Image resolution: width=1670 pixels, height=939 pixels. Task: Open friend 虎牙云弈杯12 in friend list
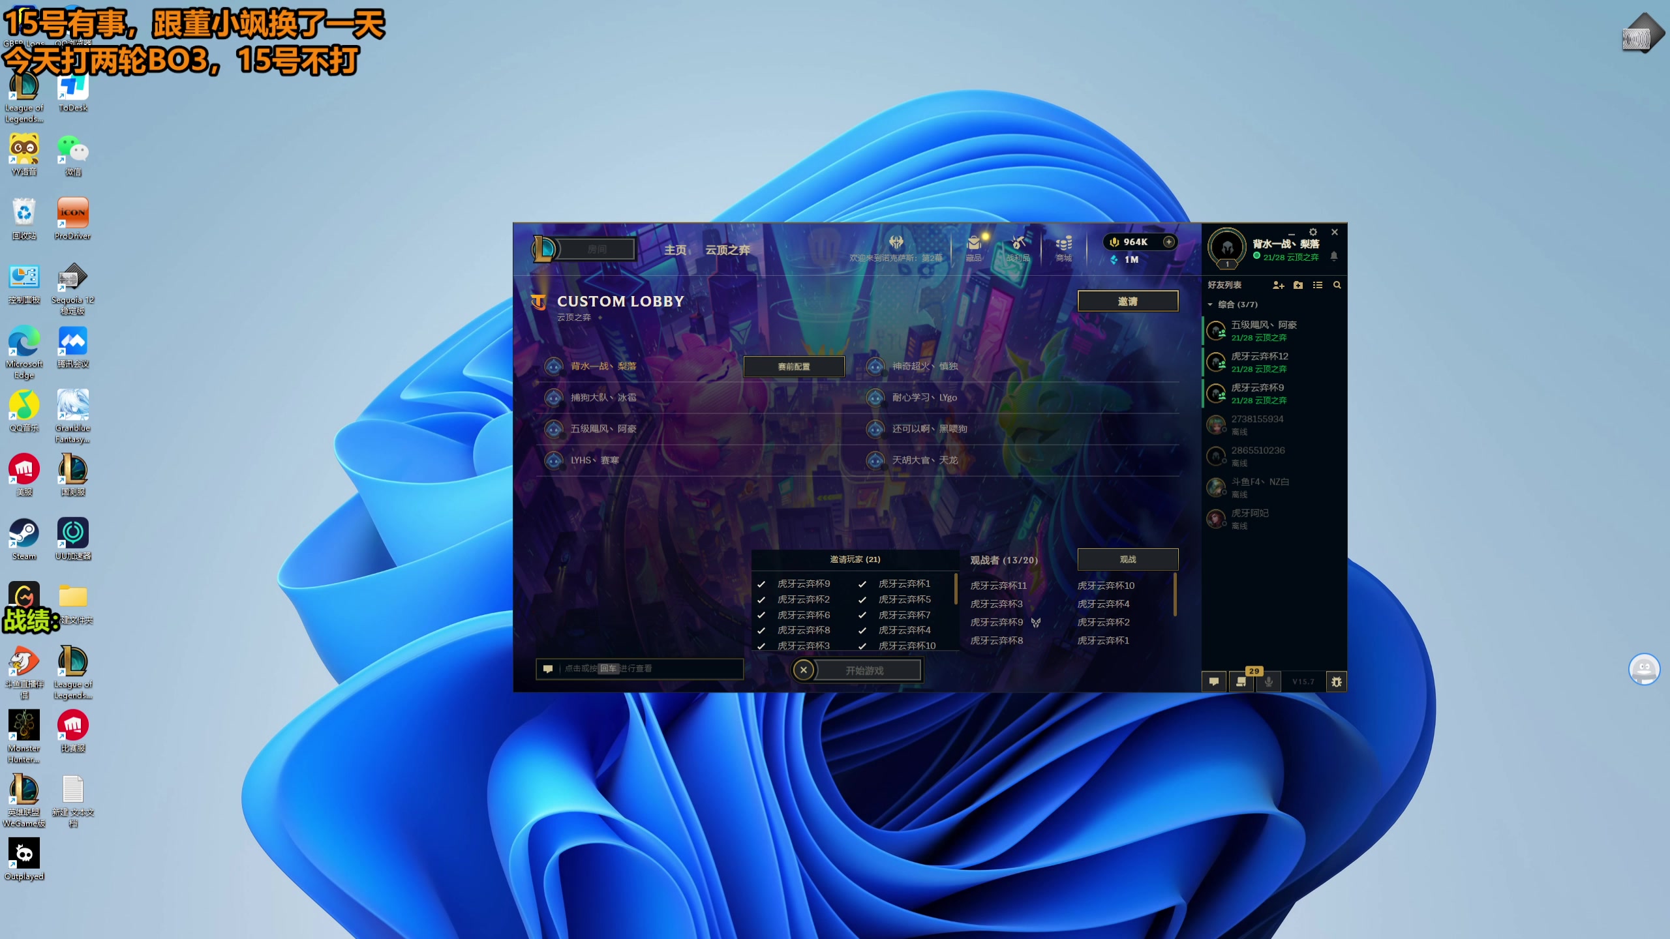(1274, 363)
